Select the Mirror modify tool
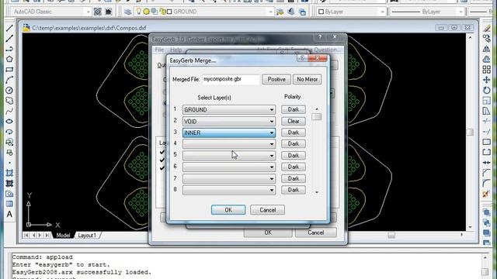The height and width of the screenshot is (279, 497). point(487,49)
